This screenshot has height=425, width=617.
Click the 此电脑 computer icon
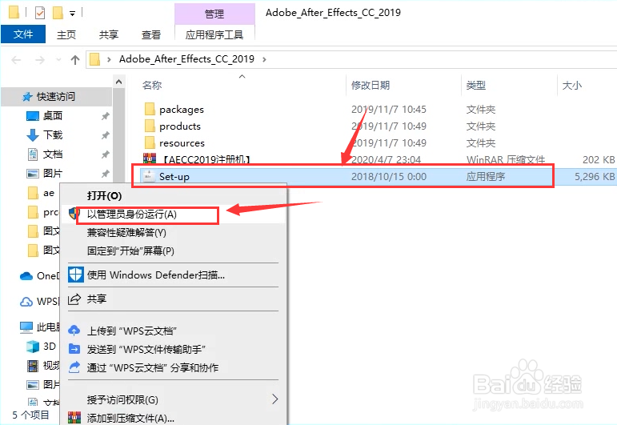pos(26,327)
